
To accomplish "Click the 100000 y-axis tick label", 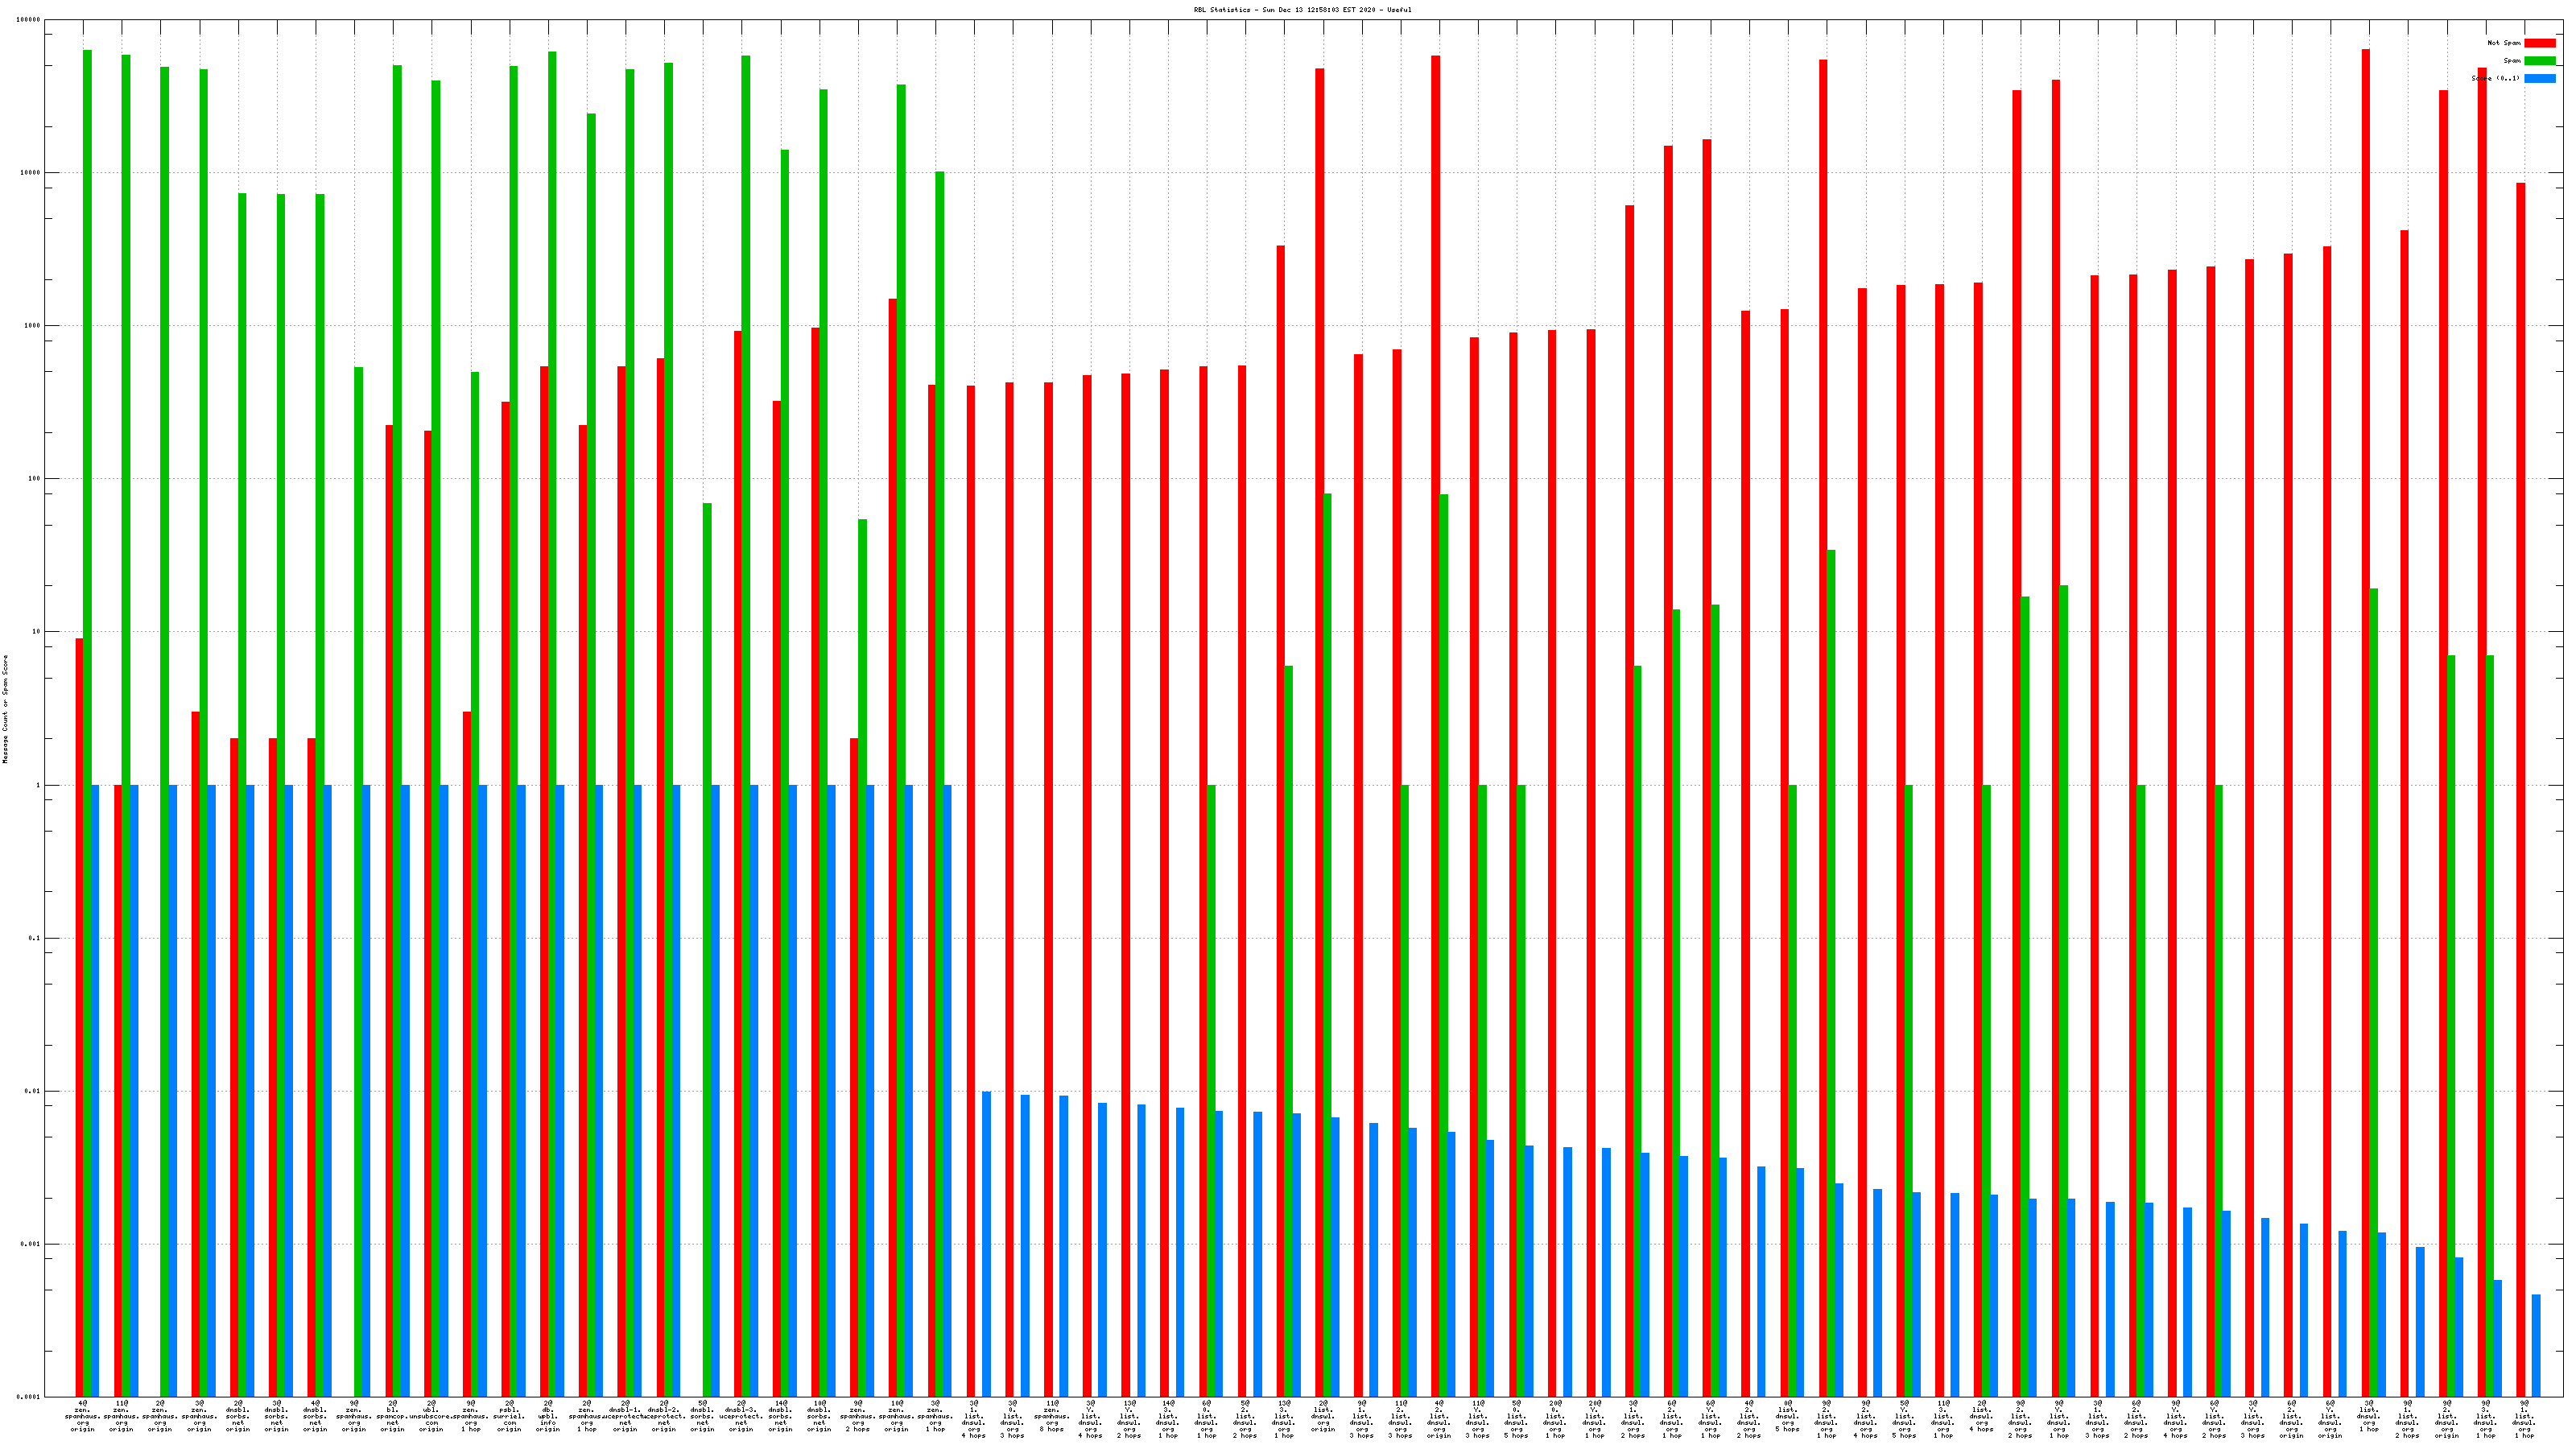I will coord(29,20).
